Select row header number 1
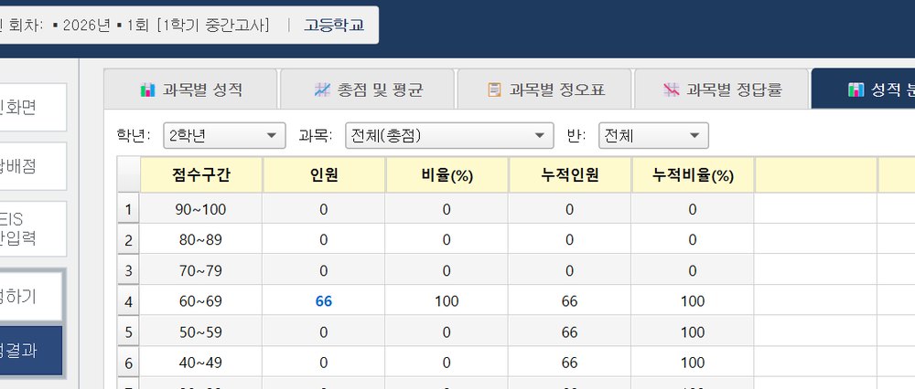Image resolution: width=915 pixels, height=389 pixels. click(x=128, y=209)
